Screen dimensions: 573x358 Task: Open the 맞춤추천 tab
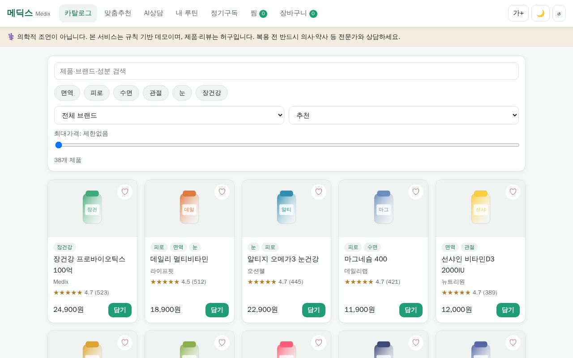click(x=118, y=13)
